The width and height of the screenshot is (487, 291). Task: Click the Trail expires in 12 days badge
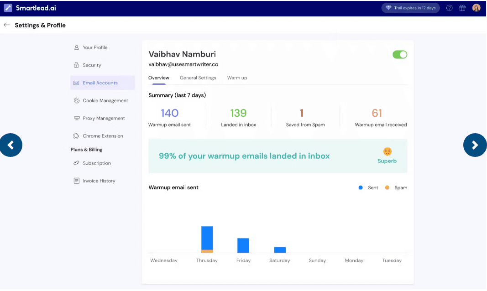click(410, 8)
